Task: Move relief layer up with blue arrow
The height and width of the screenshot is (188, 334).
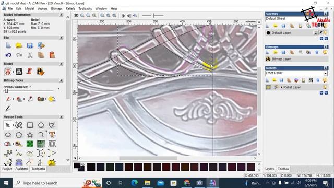Action: (x=321, y=93)
